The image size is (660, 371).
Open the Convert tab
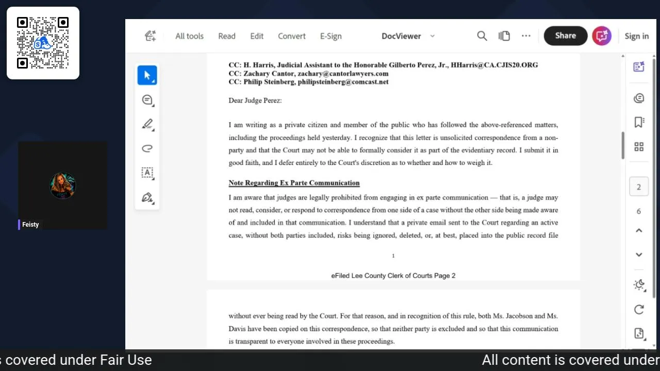pyautogui.click(x=292, y=36)
